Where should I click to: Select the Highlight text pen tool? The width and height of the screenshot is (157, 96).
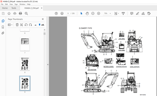coord(138,13)
